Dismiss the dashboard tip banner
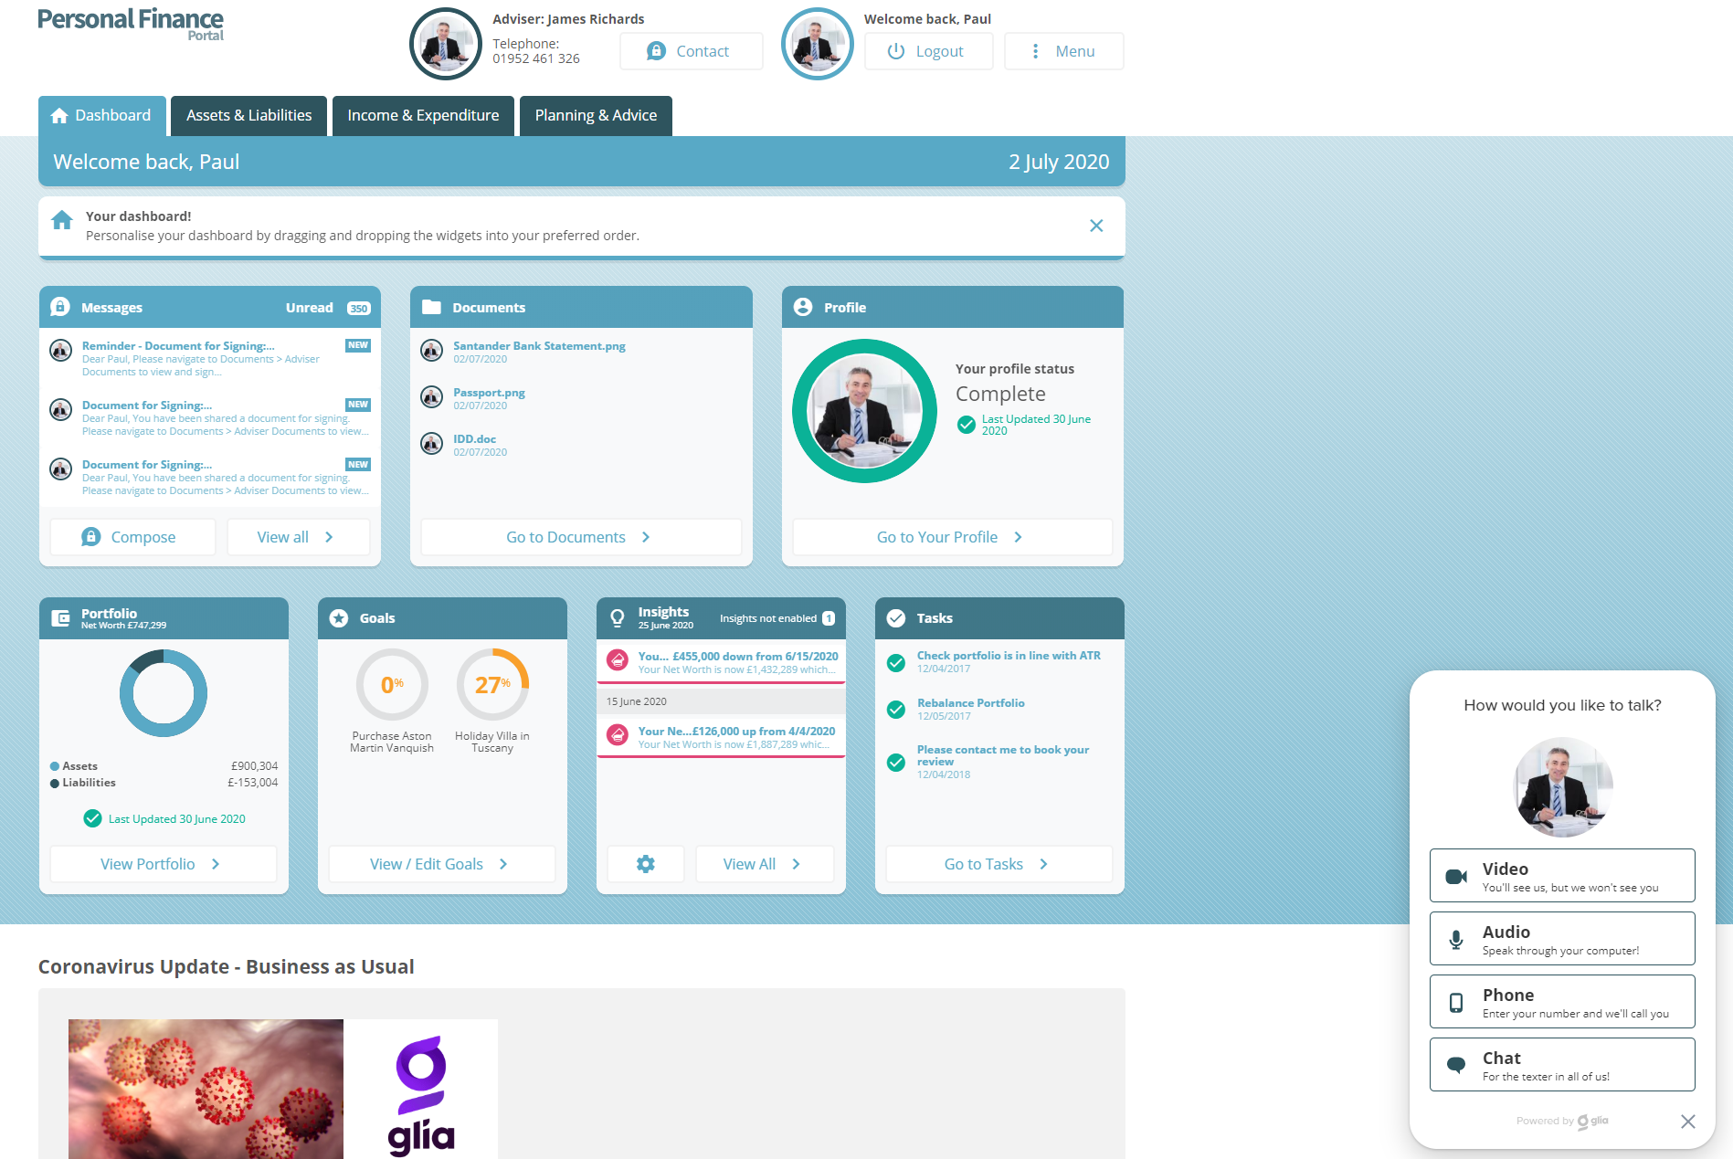The height and width of the screenshot is (1159, 1733). (x=1096, y=226)
